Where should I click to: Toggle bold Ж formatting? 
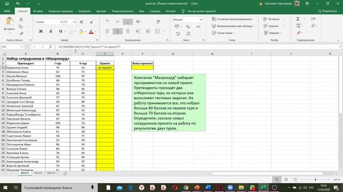click(x=41, y=31)
